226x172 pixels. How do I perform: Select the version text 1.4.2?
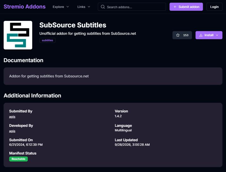(118, 116)
